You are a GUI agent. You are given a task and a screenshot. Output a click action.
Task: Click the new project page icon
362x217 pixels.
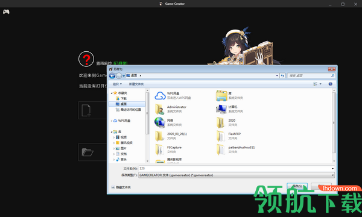coord(86,110)
